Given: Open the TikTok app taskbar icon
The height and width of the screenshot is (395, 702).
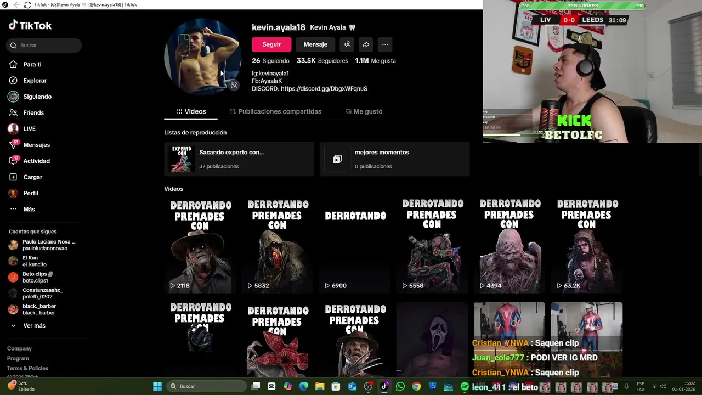Looking at the screenshot, I should tap(384, 386).
